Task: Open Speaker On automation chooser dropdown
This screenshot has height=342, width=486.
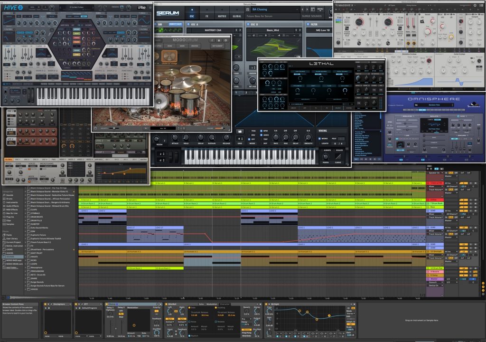Action: pyautogui.click(x=436, y=173)
